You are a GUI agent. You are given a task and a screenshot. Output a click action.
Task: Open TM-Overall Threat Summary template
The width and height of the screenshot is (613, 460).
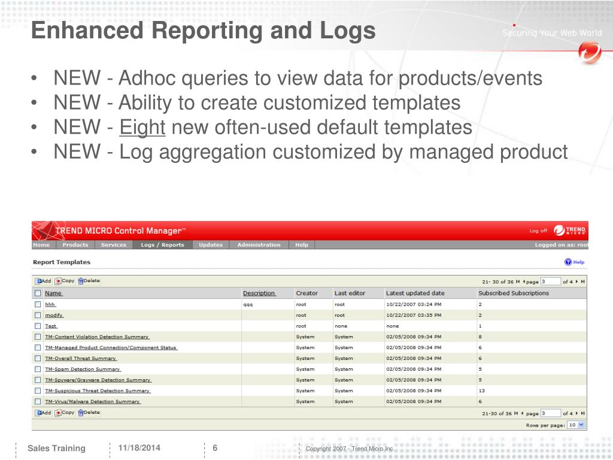click(x=81, y=358)
